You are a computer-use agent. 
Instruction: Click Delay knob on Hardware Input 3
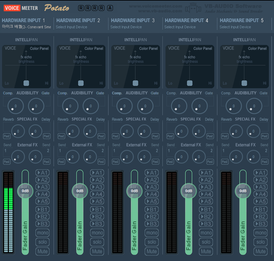144,131
